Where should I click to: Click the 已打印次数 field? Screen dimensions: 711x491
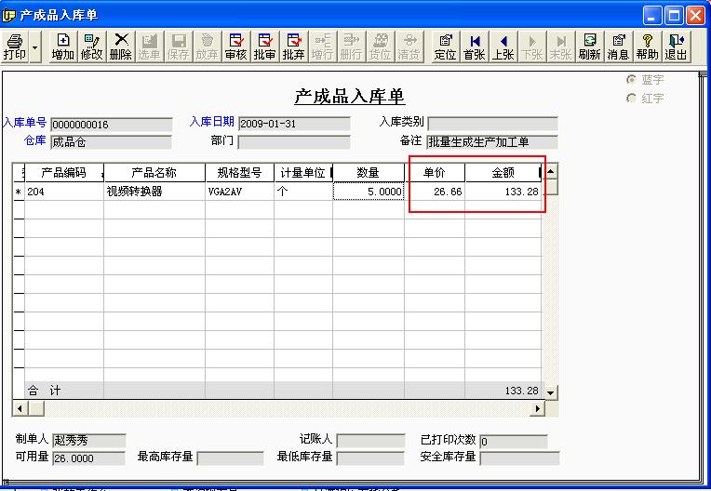pyautogui.click(x=514, y=441)
